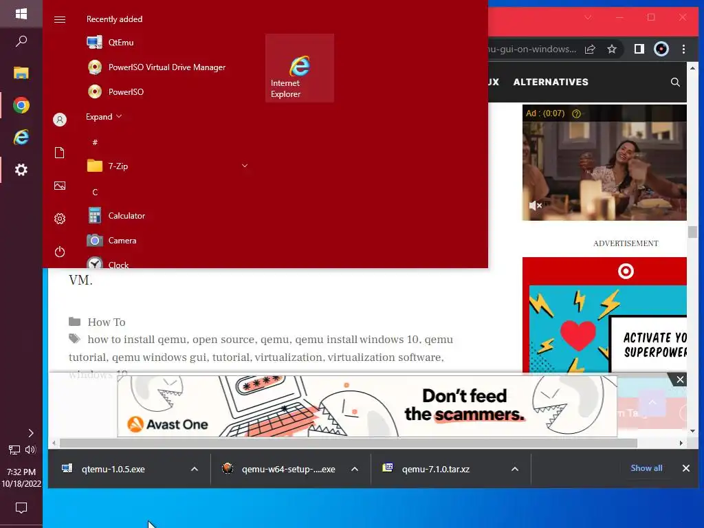Unmute the video ad
Screen dimensions: 704x528
[535, 206]
